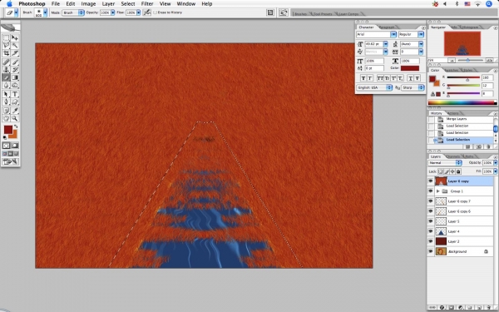The height and width of the screenshot is (312, 499).
Task: Click the foreground color swatch
Action: (x=8, y=130)
